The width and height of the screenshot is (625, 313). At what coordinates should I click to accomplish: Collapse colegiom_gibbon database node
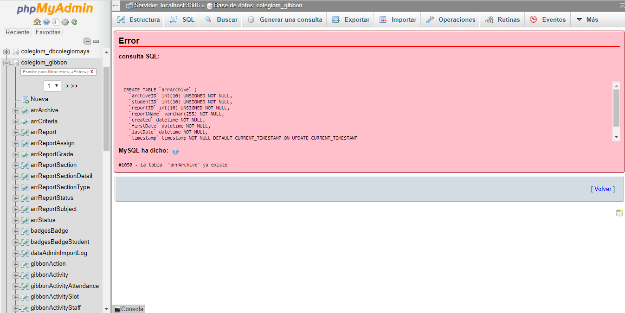click(x=6, y=63)
